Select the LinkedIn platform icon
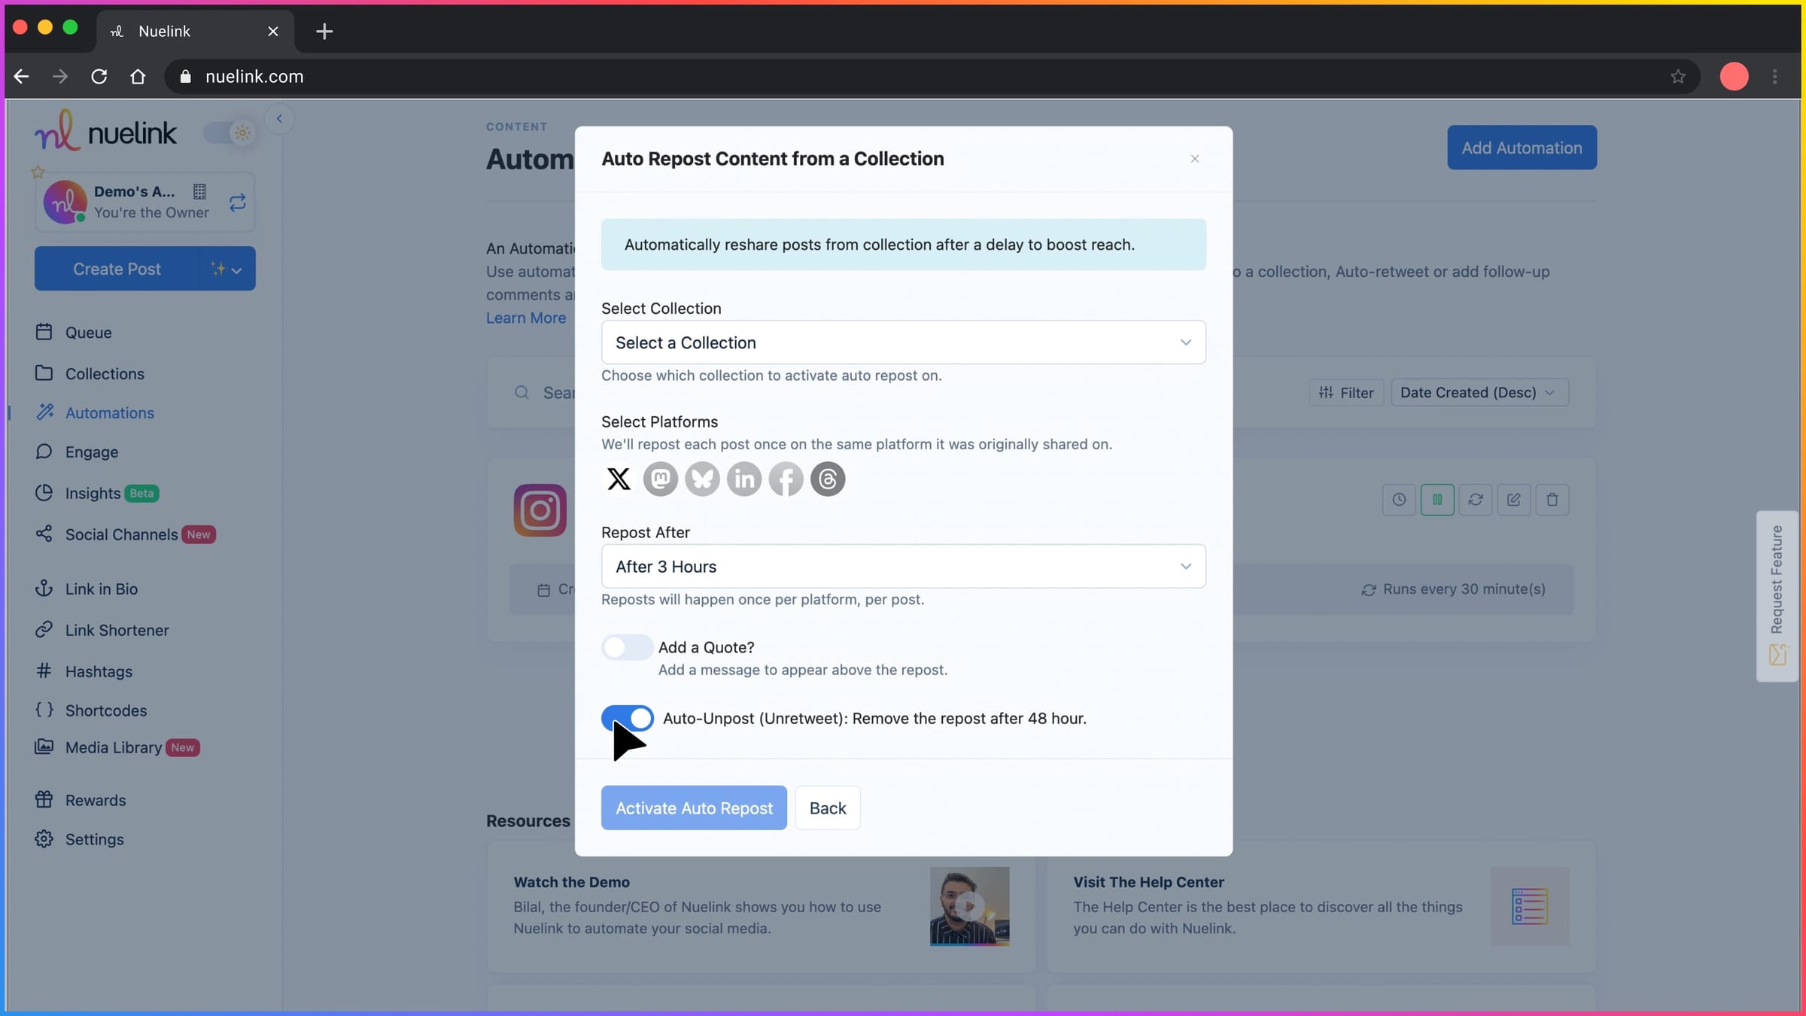Image resolution: width=1806 pixels, height=1016 pixels. (x=744, y=479)
